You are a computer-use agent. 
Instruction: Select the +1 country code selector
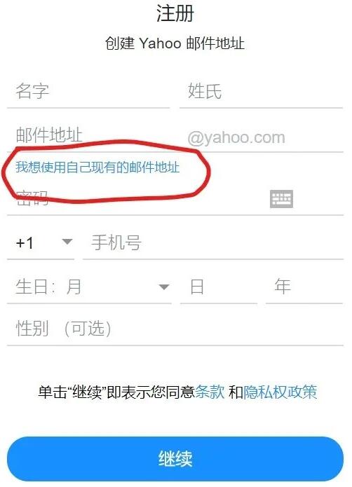click(41, 243)
